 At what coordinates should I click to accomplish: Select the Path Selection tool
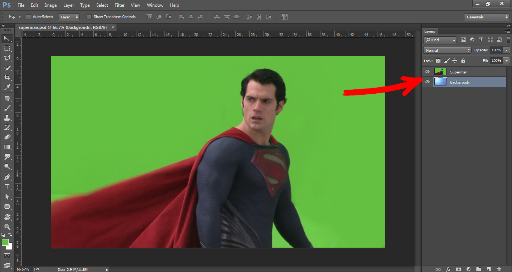click(7, 196)
